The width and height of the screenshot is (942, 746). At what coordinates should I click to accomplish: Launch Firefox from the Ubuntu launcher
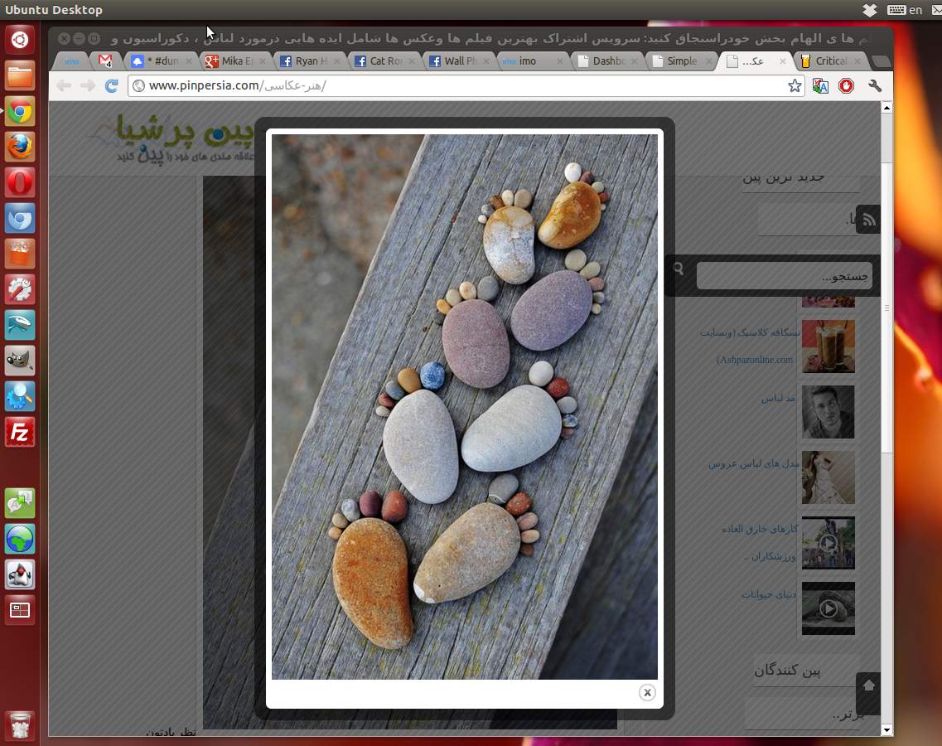(20, 147)
